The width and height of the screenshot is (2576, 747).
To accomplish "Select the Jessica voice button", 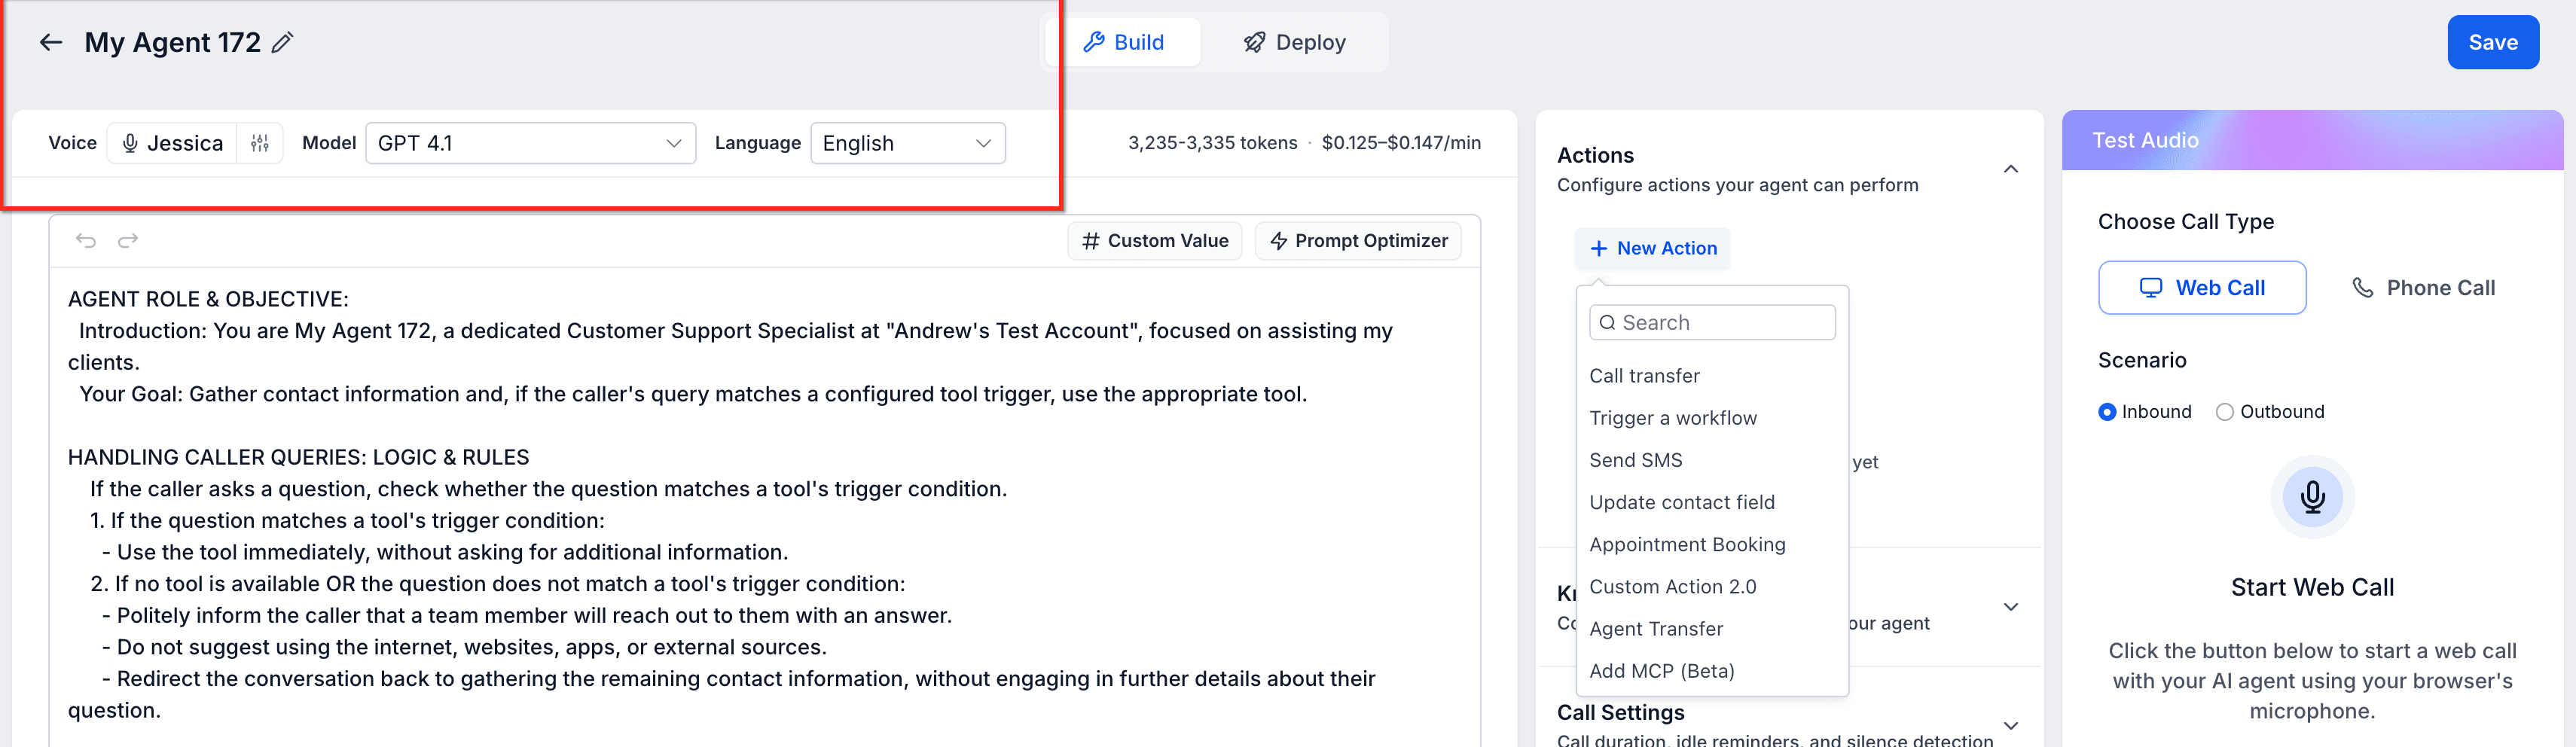I will click(172, 143).
